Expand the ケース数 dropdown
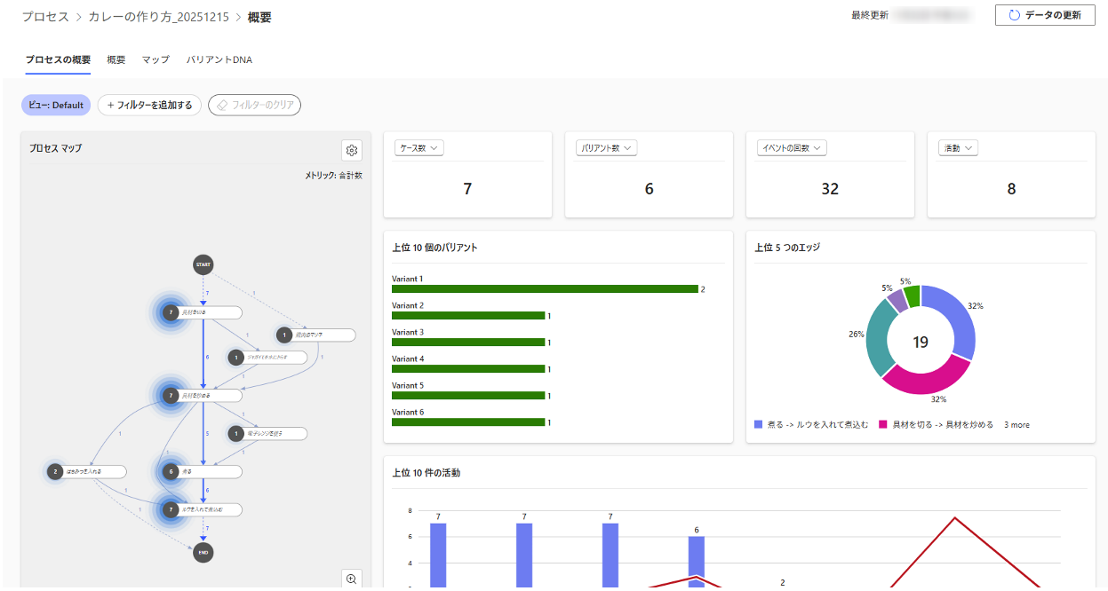1108x591 pixels. [418, 148]
